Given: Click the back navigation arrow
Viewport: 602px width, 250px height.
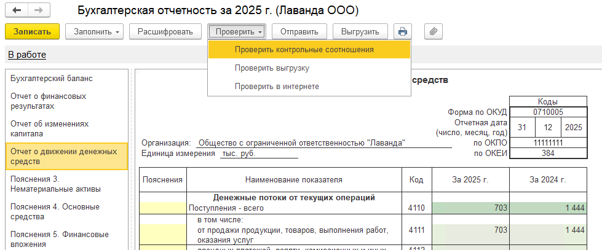Looking at the screenshot, I should [17, 11].
